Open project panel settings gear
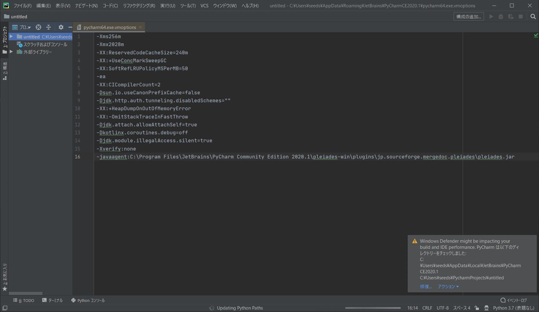This screenshot has height=312, width=539. click(61, 27)
